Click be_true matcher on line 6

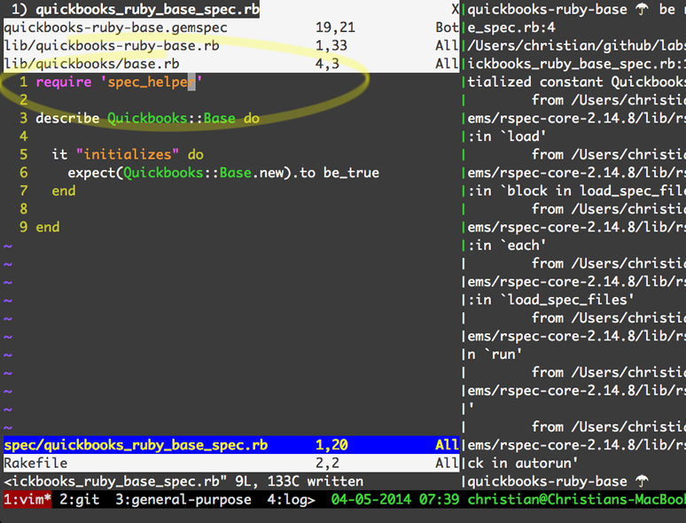351,173
